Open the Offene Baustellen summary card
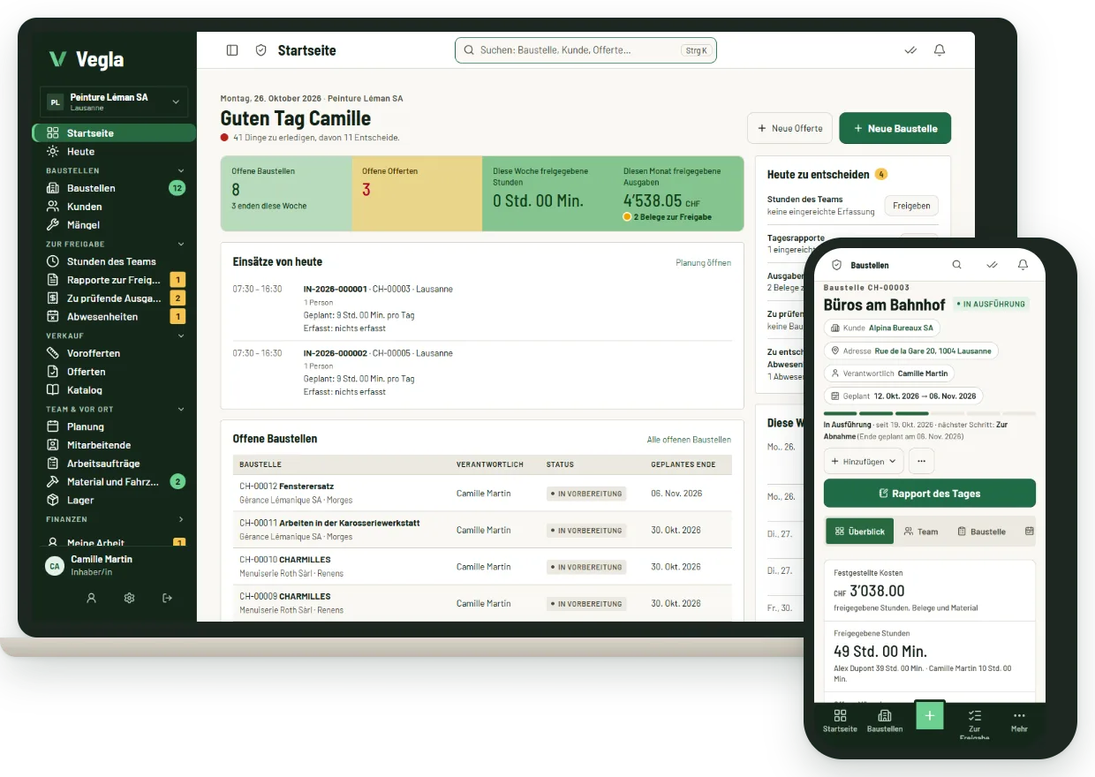 pyautogui.click(x=286, y=193)
